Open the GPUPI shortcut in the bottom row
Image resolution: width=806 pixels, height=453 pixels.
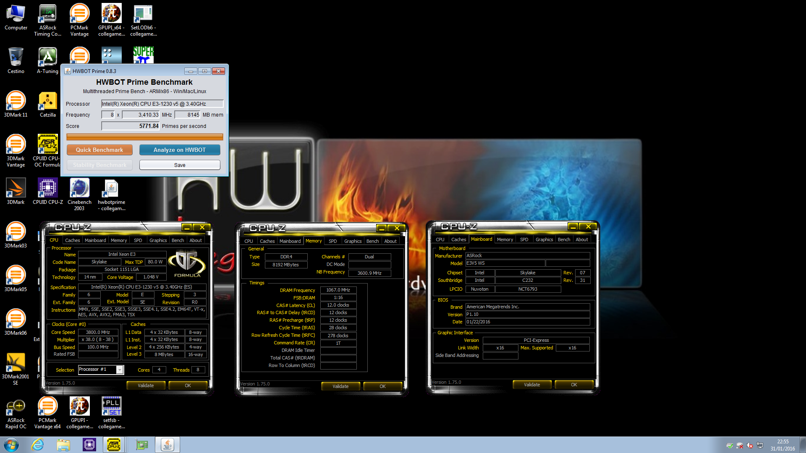tap(79, 413)
